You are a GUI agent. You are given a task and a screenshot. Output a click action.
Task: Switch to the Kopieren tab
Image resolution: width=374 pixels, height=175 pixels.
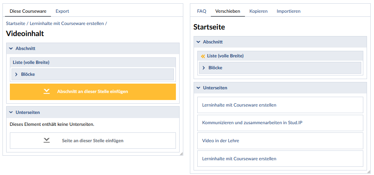point(259,11)
